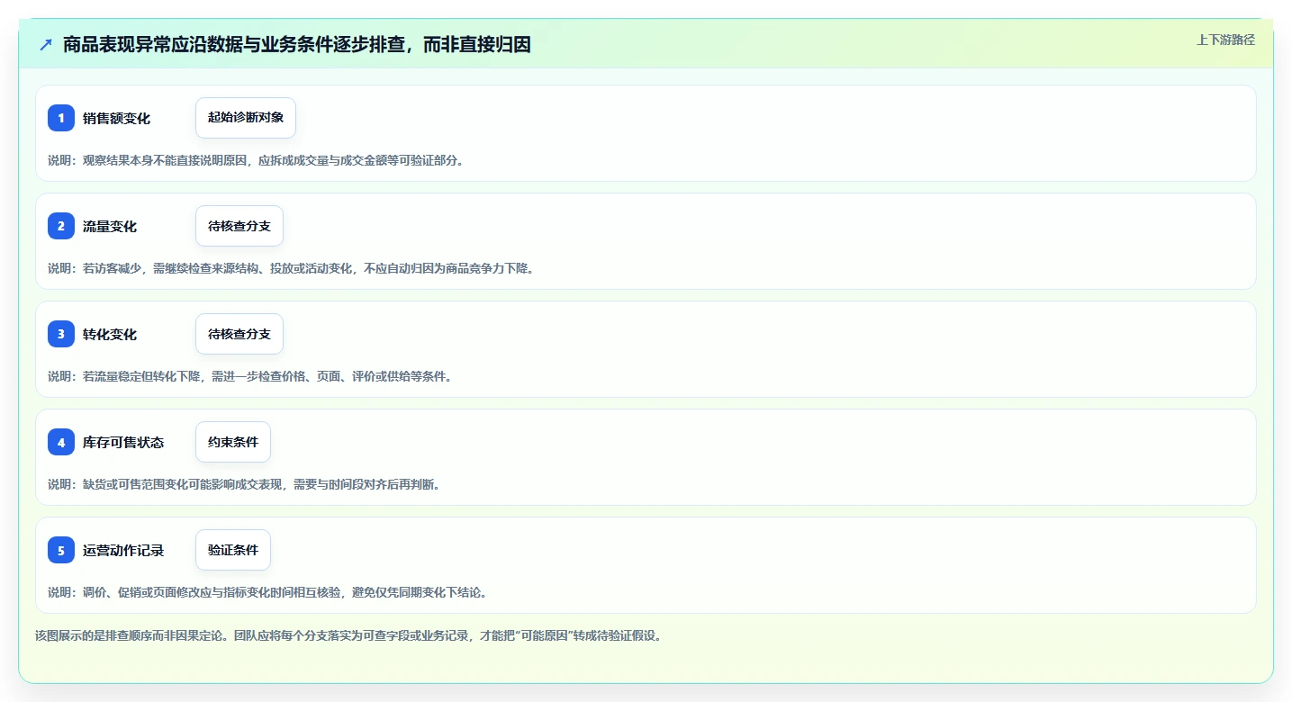1292x702 pixels.
Task: Click the header title 商品表现异常应沿数据与业务条件逐步排查
Action: (x=297, y=44)
